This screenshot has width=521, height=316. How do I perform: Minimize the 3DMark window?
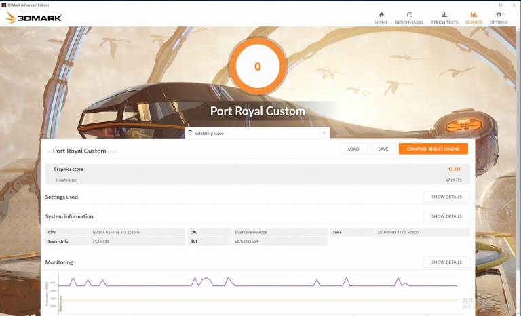[488, 5]
